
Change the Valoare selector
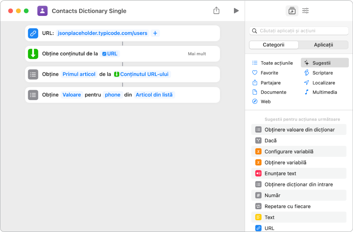tap(72, 95)
